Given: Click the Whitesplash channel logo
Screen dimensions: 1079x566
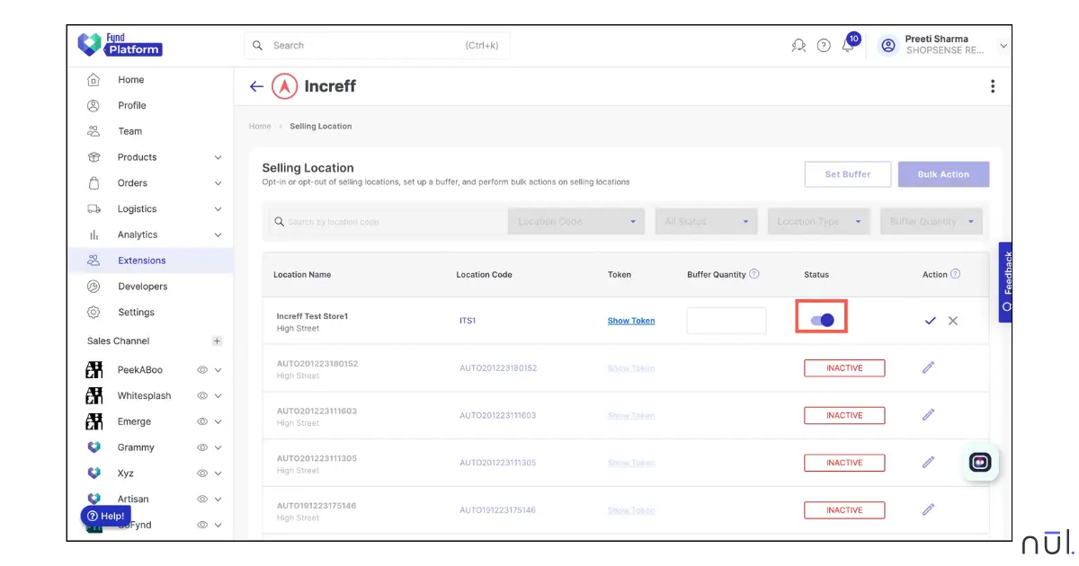Looking at the screenshot, I should pyautogui.click(x=94, y=395).
